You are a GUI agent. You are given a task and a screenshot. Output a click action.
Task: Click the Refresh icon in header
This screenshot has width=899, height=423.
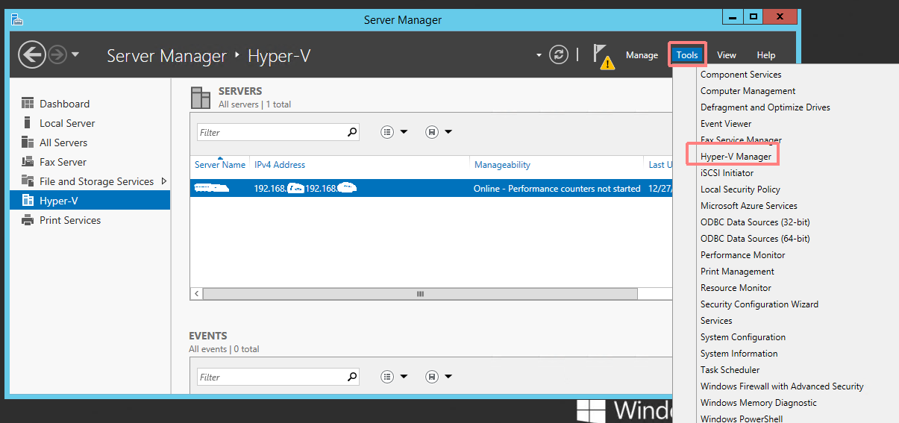(558, 54)
